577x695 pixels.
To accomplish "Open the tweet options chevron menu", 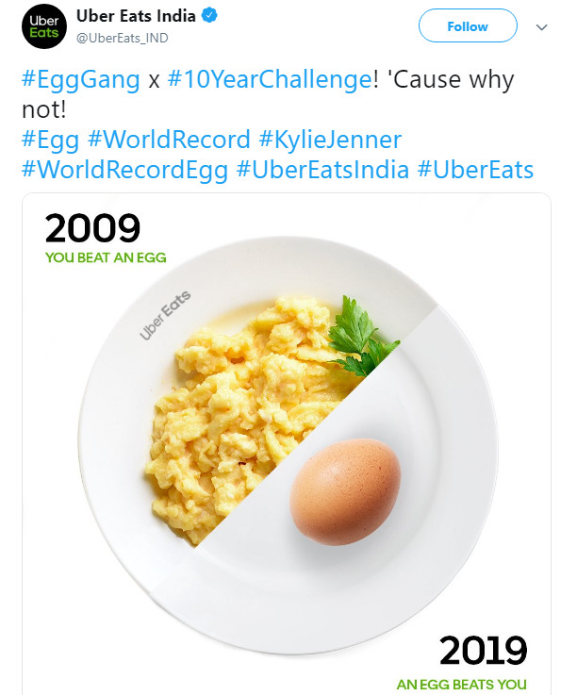I will (541, 27).
